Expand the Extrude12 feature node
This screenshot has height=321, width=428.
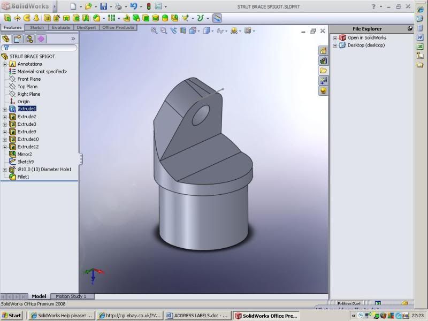5,147
